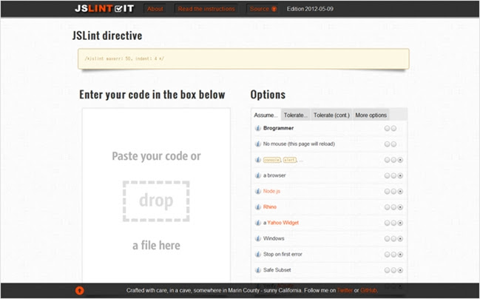Follow the Twitter link in footer

tap(345, 290)
